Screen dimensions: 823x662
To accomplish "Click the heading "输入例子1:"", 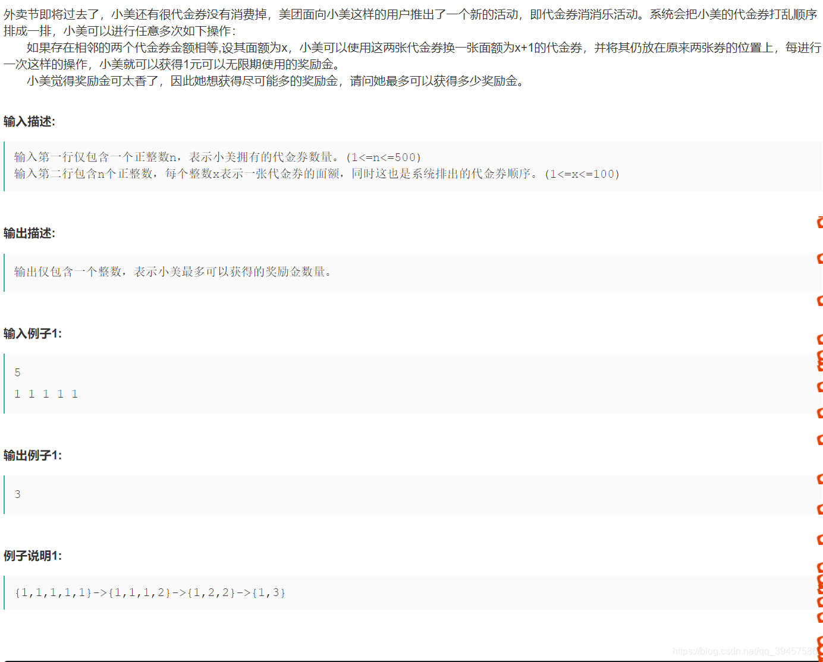I will [33, 333].
